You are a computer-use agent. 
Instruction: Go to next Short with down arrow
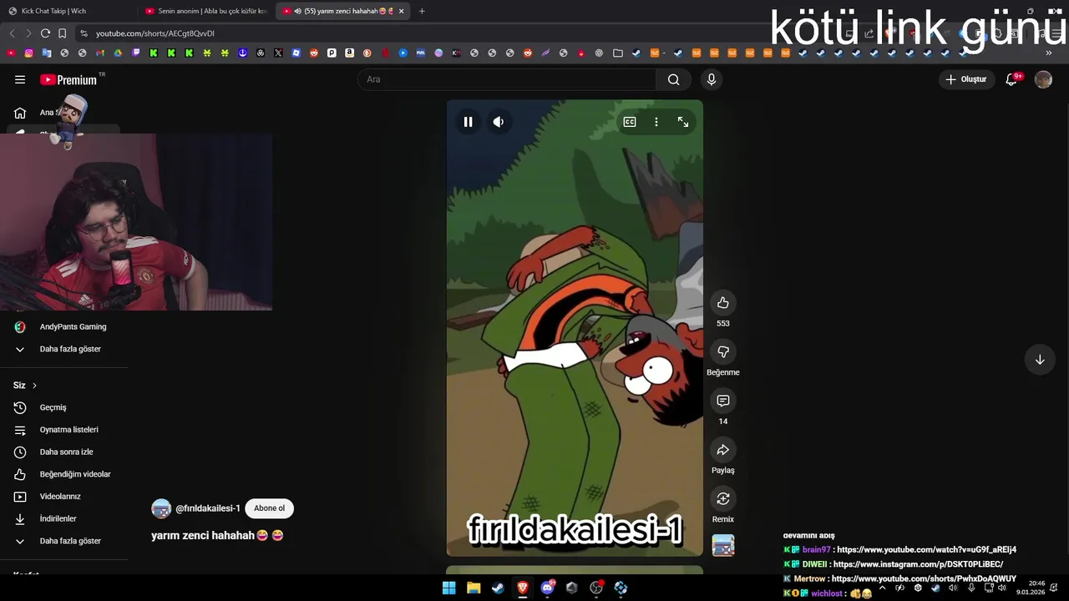click(1040, 360)
